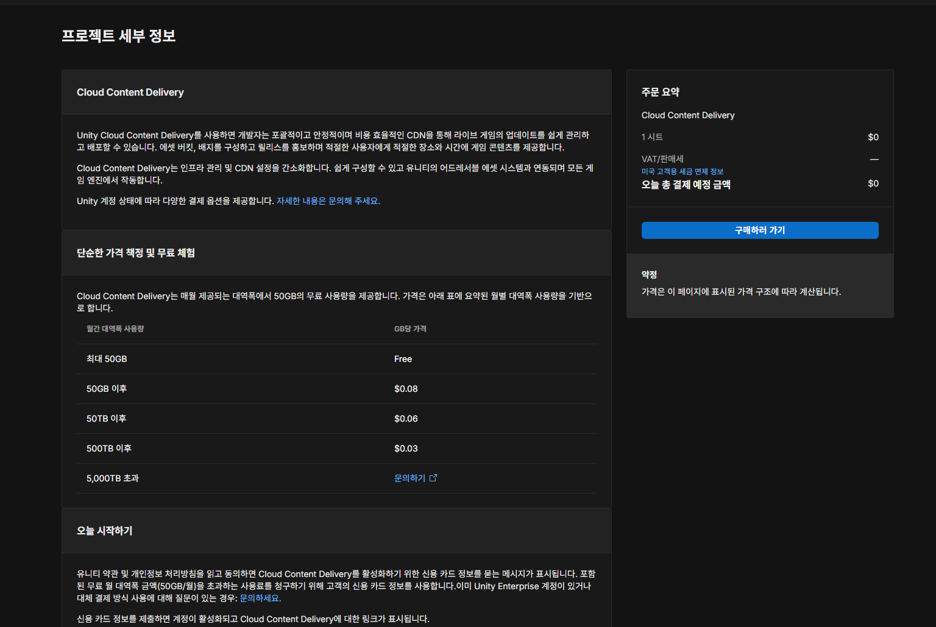936x627 pixels.
Task: Click Cloud Content Delivery in order summary
Action: (x=688, y=115)
